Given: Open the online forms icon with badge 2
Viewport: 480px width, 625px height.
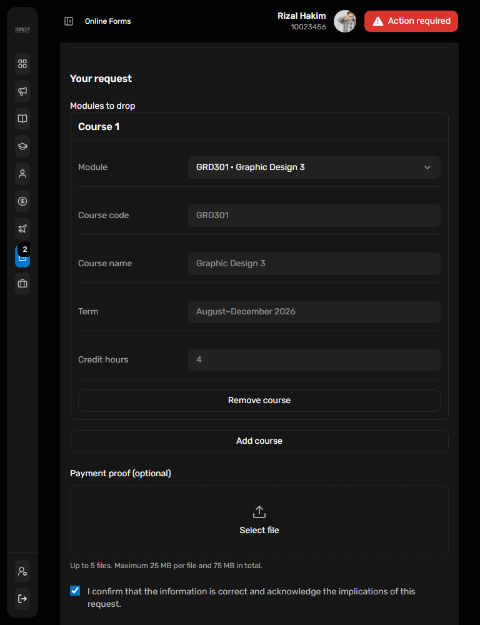Looking at the screenshot, I should 22,256.
